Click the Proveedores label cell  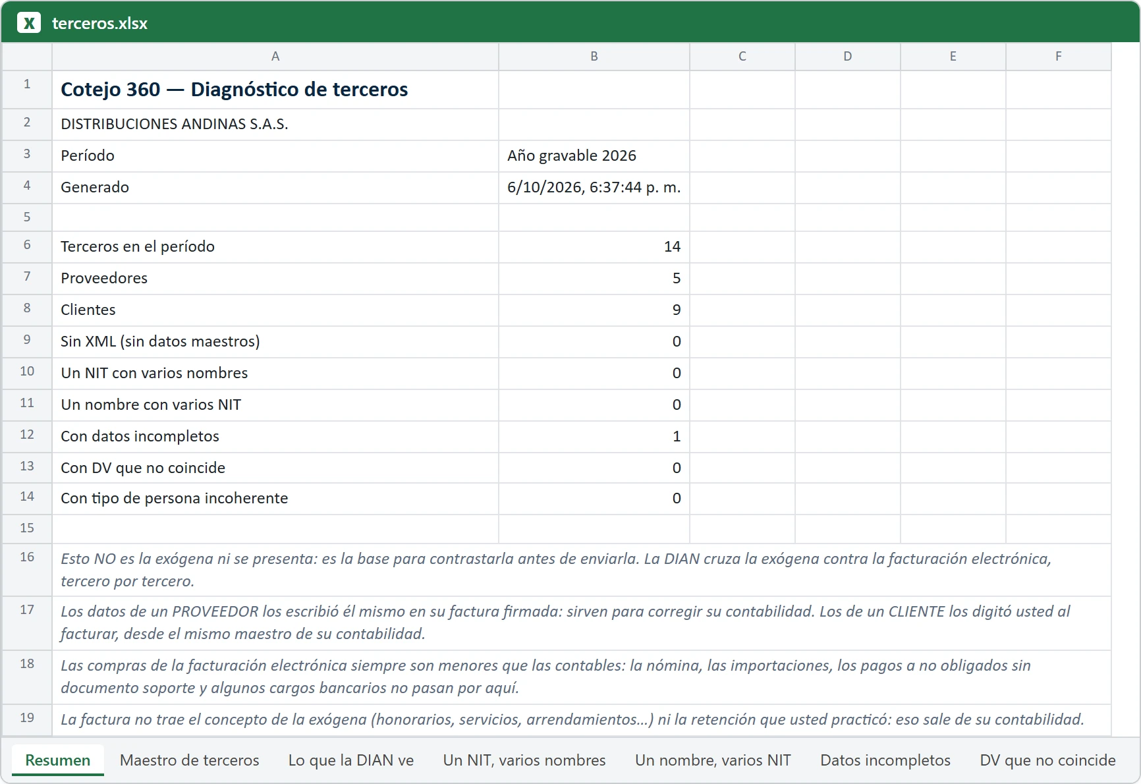pos(275,279)
